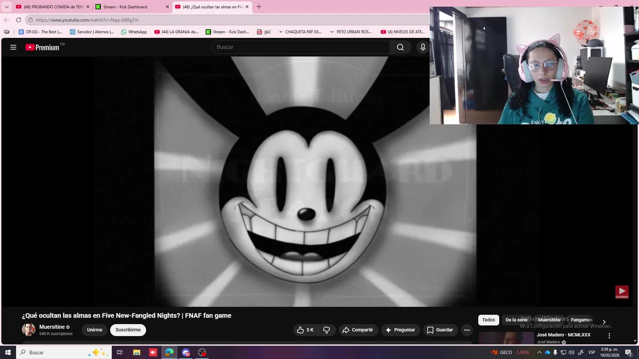The width and height of the screenshot is (639, 359).
Task: Click the YouTube search magnifier button
Action: tap(400, 47)
